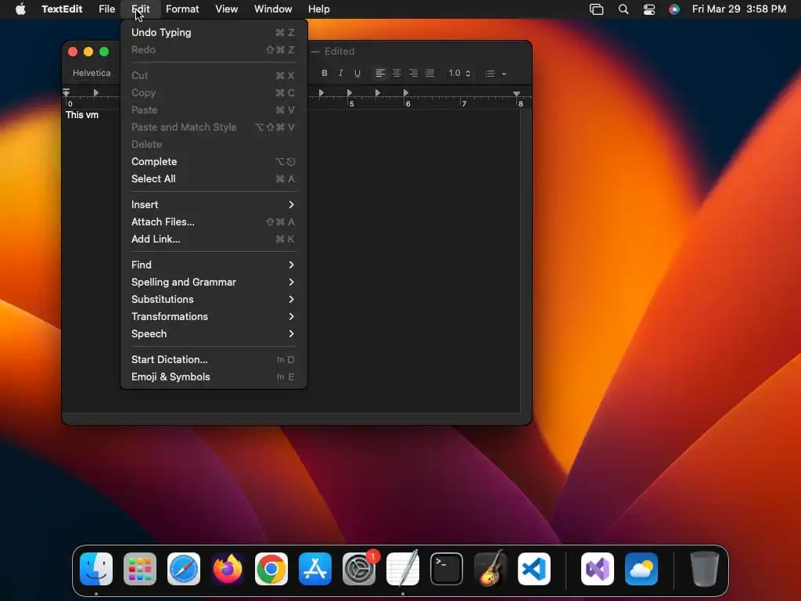This screenshot has width=801, height=601.
Task: Open Spotlight search in menu bar
Action: 623,9
